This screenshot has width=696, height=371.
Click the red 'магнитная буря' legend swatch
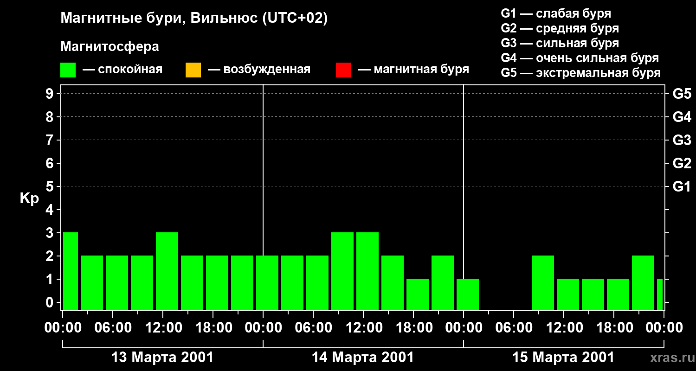click(x=343, y=70)
